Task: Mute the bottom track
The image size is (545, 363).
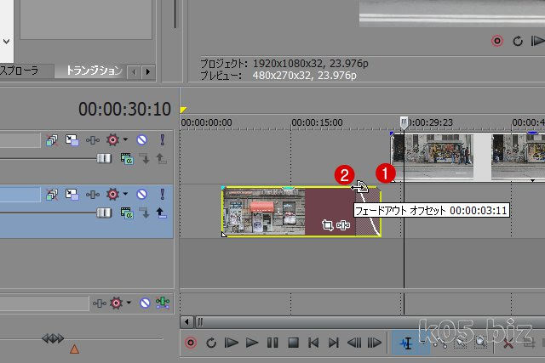Action: 145,303
